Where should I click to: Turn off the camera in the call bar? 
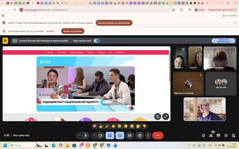[100, 136]
